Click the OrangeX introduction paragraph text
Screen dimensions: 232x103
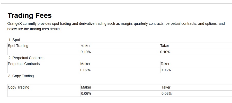pos(116,26)
